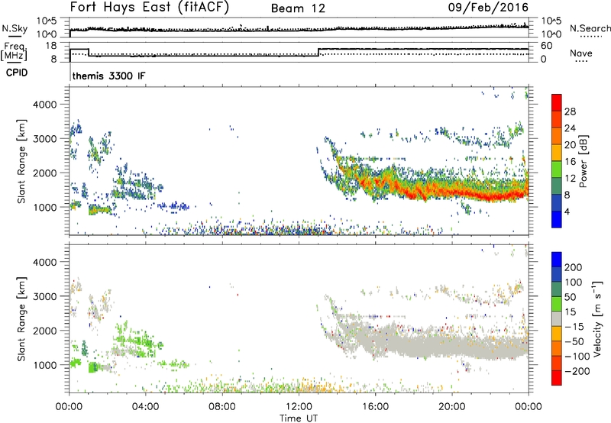Screen dimensions: 611x423
Task: Click the '60' Nave axis tick
Action: tap(547, 46)
